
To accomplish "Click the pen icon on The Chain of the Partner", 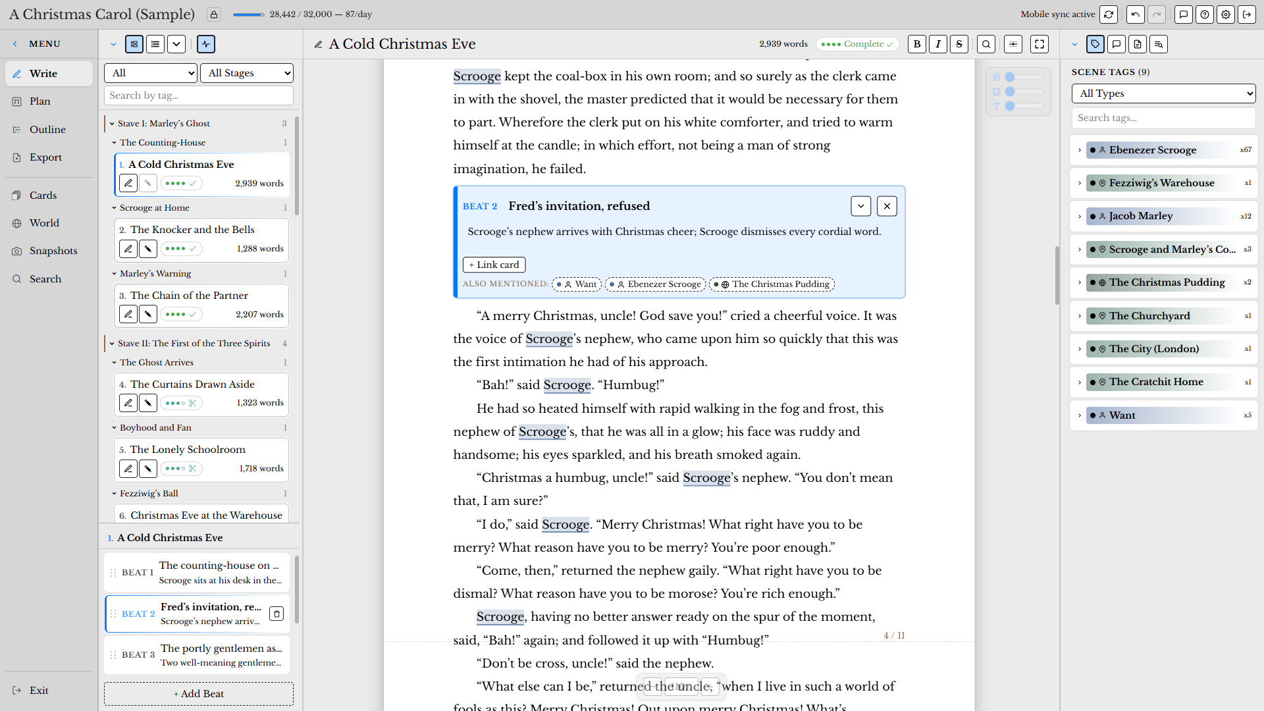I will click(x=148, y=314).
